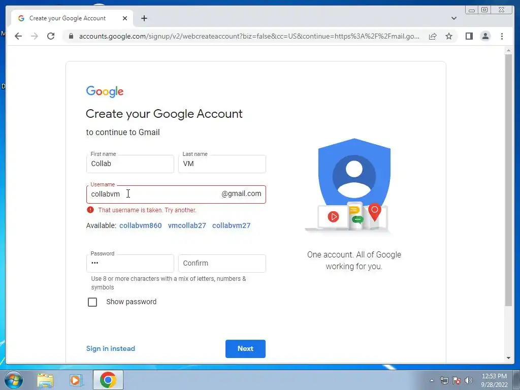Choose suggested username collabvm860
This screenshot has height=390, width=520.
pos(141,225)
